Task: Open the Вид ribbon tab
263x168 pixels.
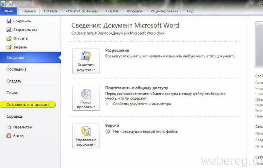Action: click(x=190, y=11)
